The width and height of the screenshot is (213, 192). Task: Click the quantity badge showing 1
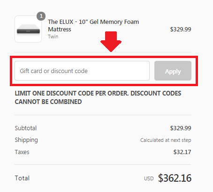pyautogui.click(x=41, y=16)
